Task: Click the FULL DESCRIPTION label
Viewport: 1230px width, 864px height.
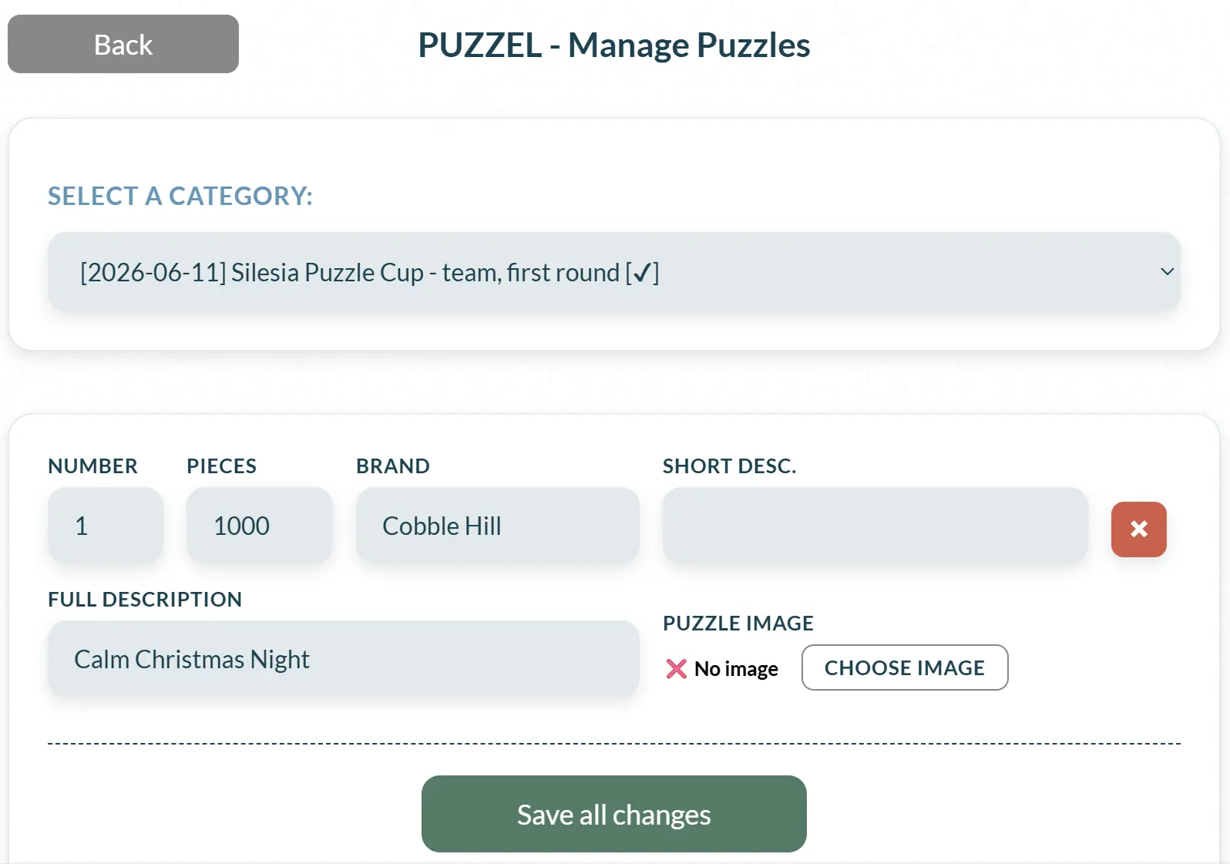Action: tap(145, 599)
